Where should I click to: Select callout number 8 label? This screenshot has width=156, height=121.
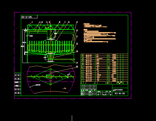[x=69, y=22]
